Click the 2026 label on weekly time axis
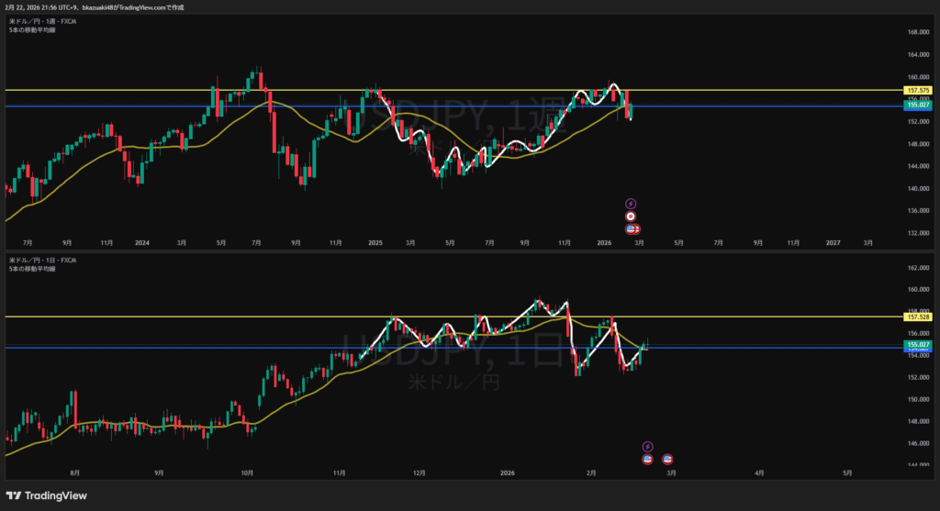Image resolution: width=940 pixels, height=511 pixels. (603, 243)
